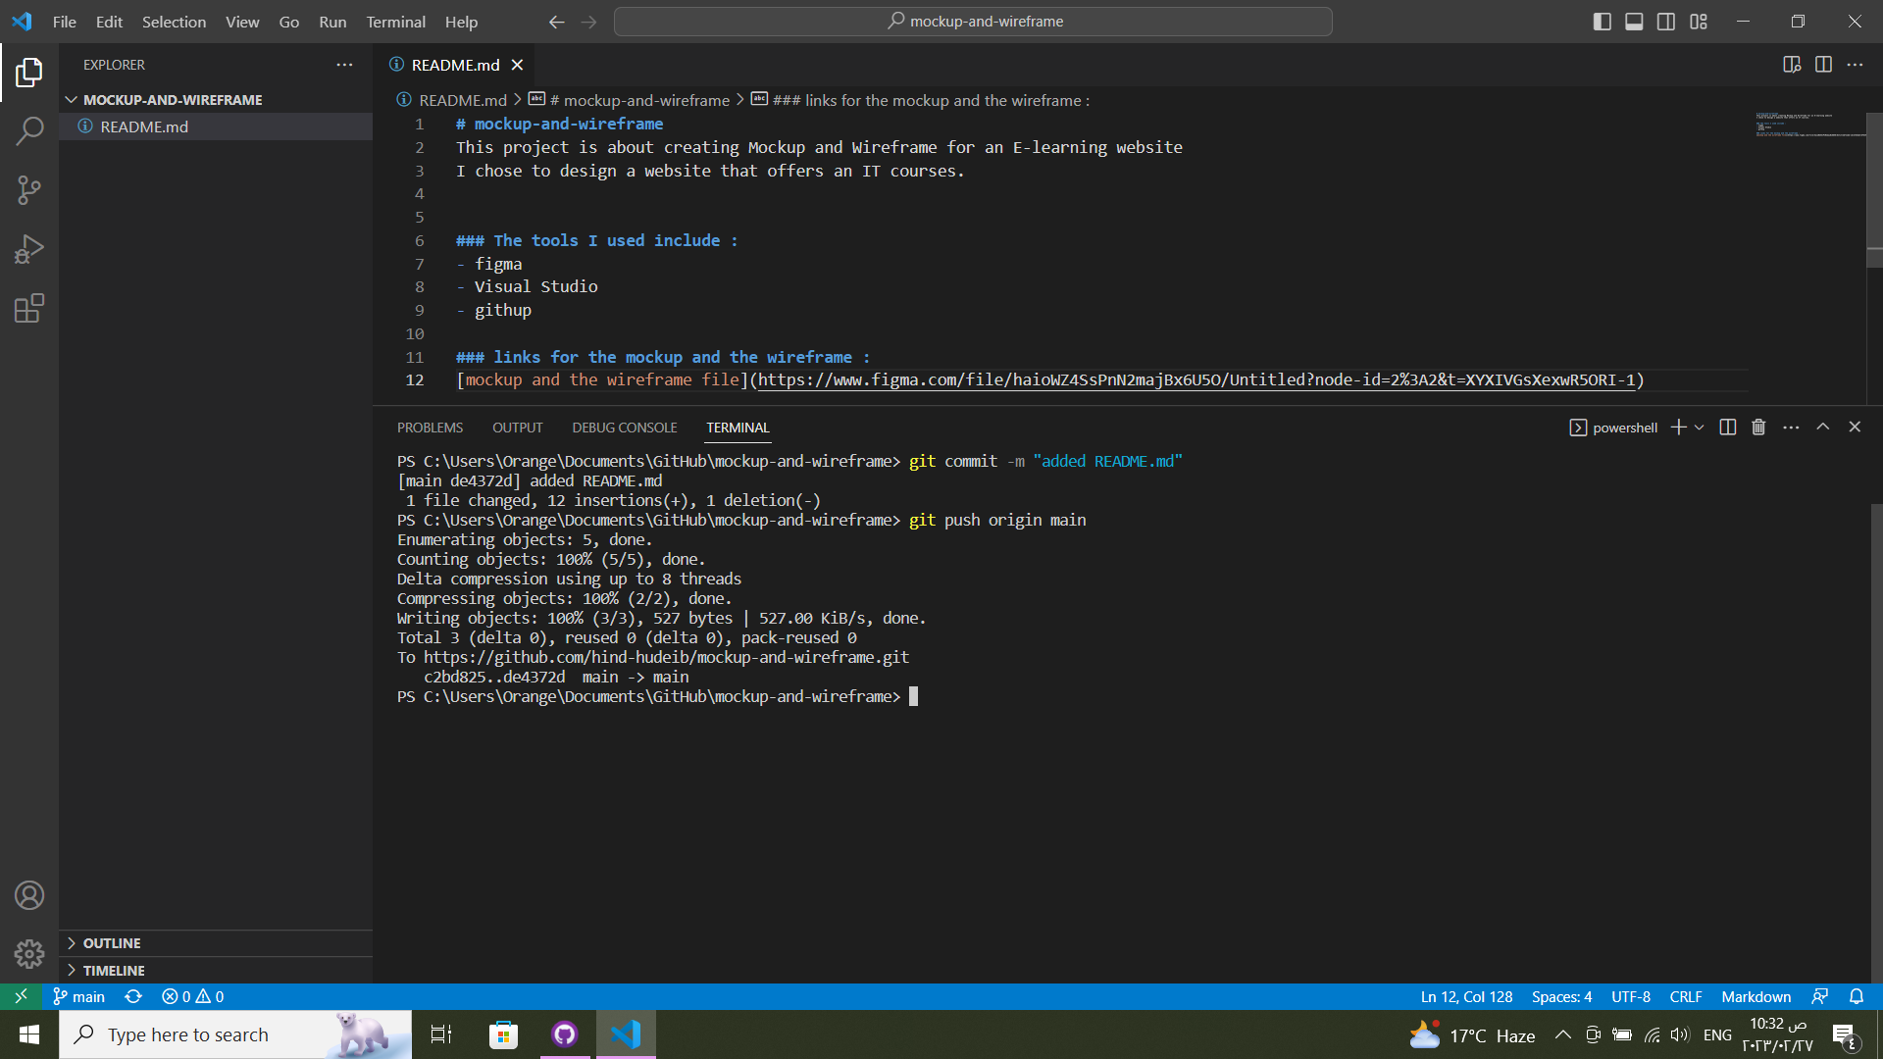Kill the active terminal with trash icon
The width and height of the screenshot is (1883, 1059).
click(1757, 427)
